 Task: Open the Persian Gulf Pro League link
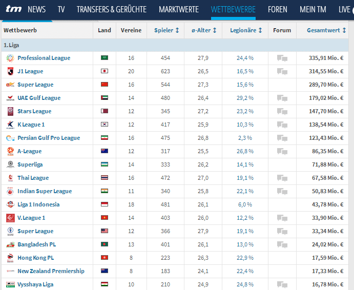tap(49, 138)
